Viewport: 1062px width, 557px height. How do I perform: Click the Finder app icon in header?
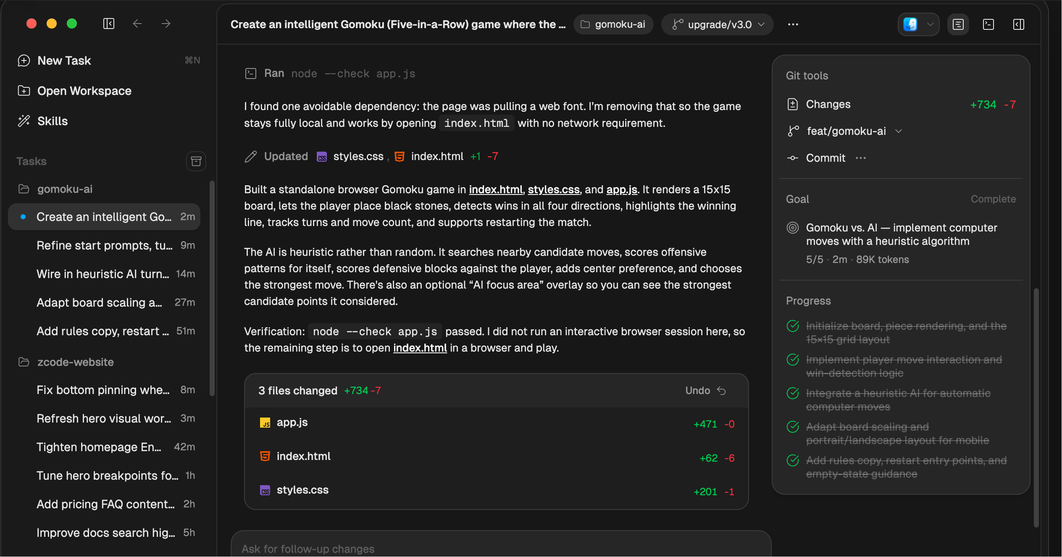click(910, 24)
